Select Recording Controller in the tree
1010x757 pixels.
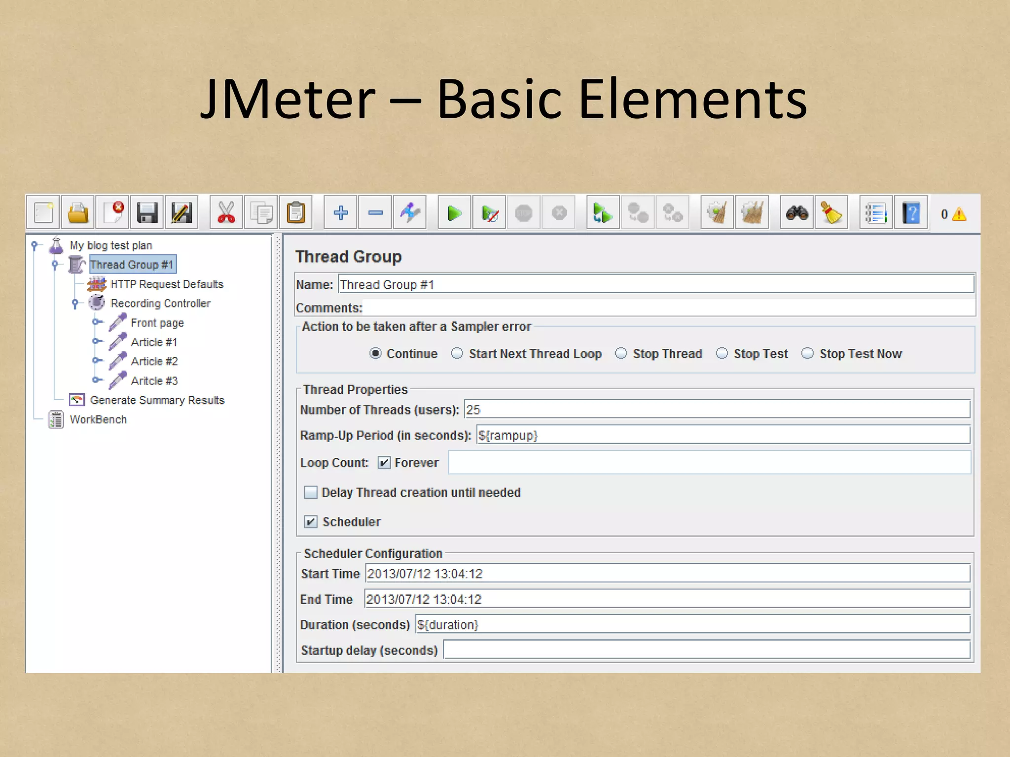pyautogui.click(x=161, y=304)
